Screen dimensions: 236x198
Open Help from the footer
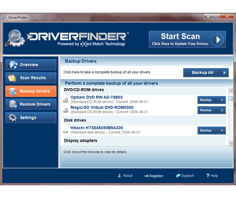212,176
